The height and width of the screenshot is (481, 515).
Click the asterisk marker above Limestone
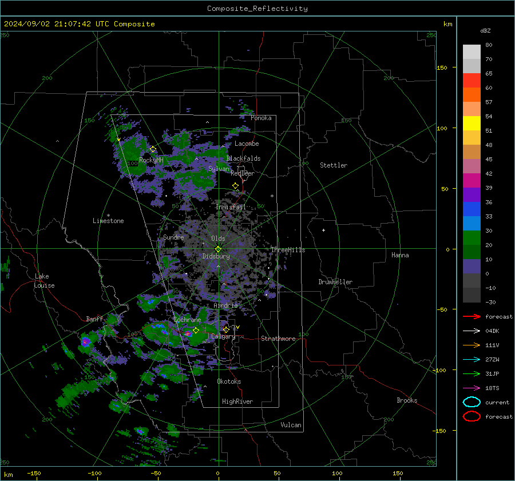pos(108,216)
